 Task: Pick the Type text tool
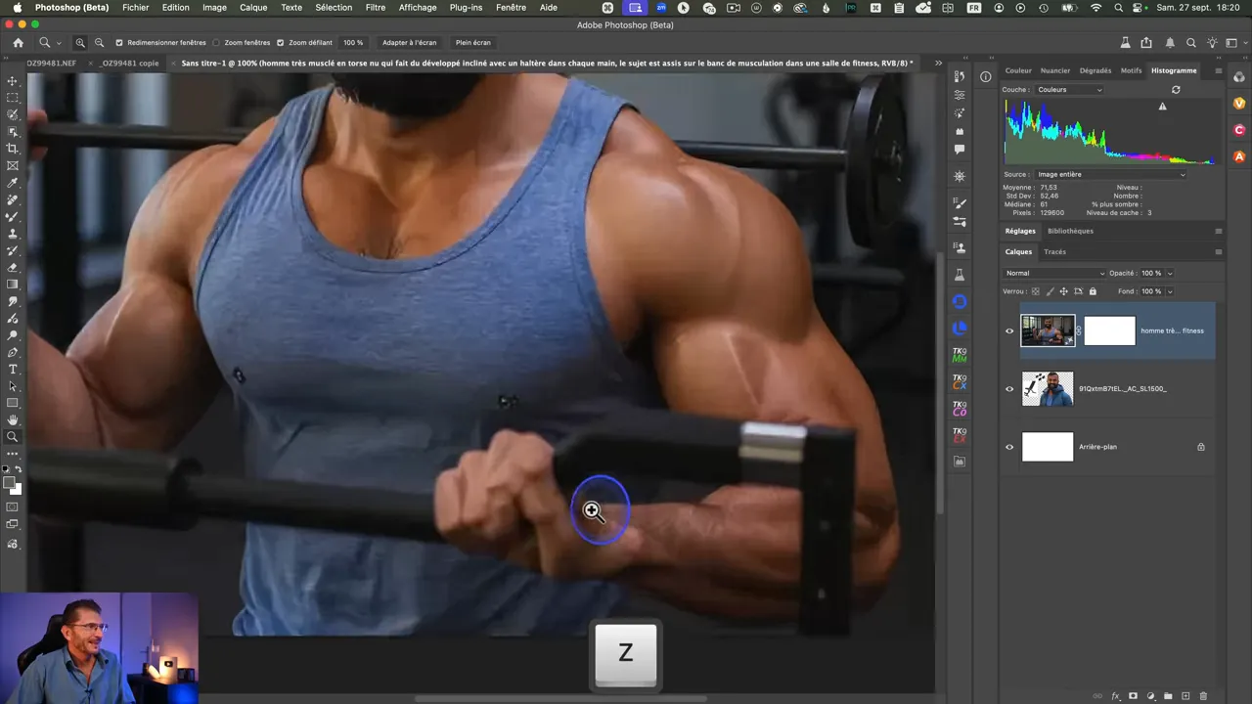coord(13,370)
